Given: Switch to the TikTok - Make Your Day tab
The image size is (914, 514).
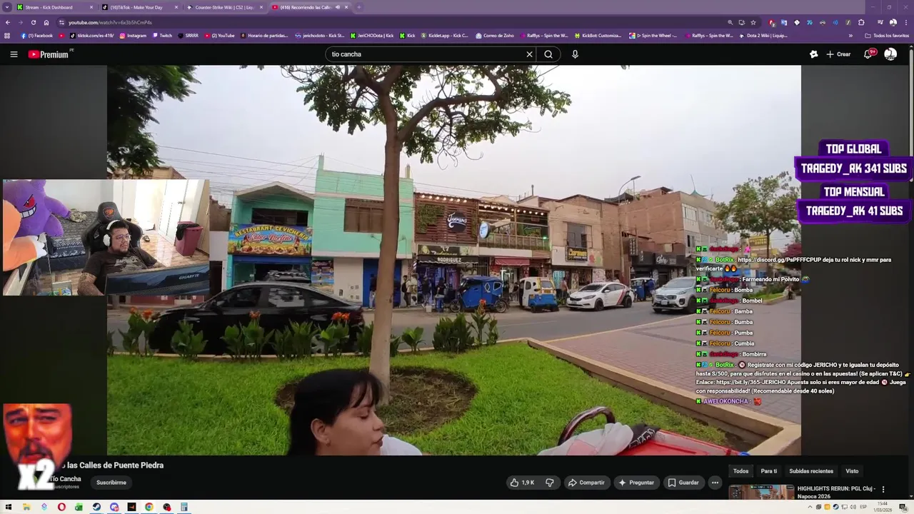Looking at the screenshot, I should click(136, 7).
